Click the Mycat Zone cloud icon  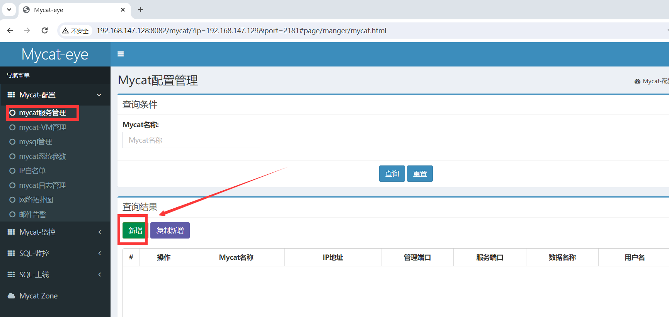pos(11,296)
